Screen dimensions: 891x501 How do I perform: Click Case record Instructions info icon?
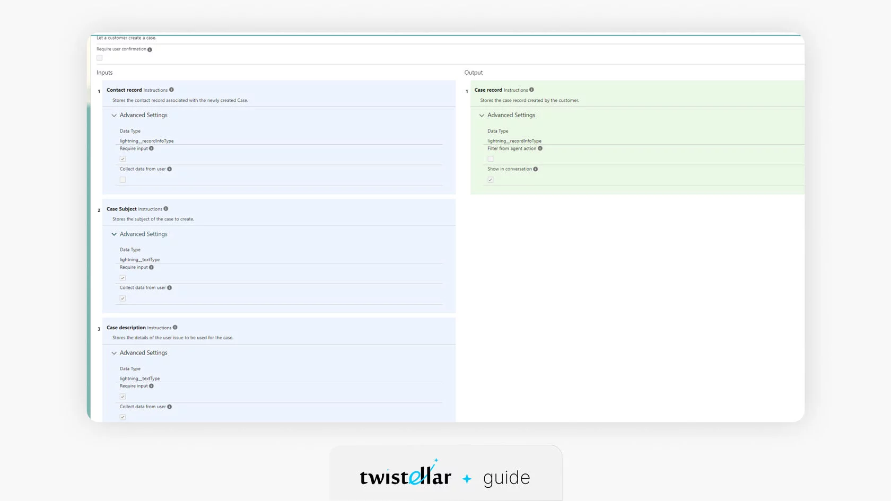click(531, 90)
